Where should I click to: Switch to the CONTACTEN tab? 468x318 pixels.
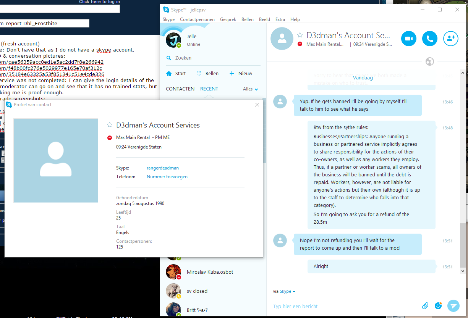[x=180, y=89]
